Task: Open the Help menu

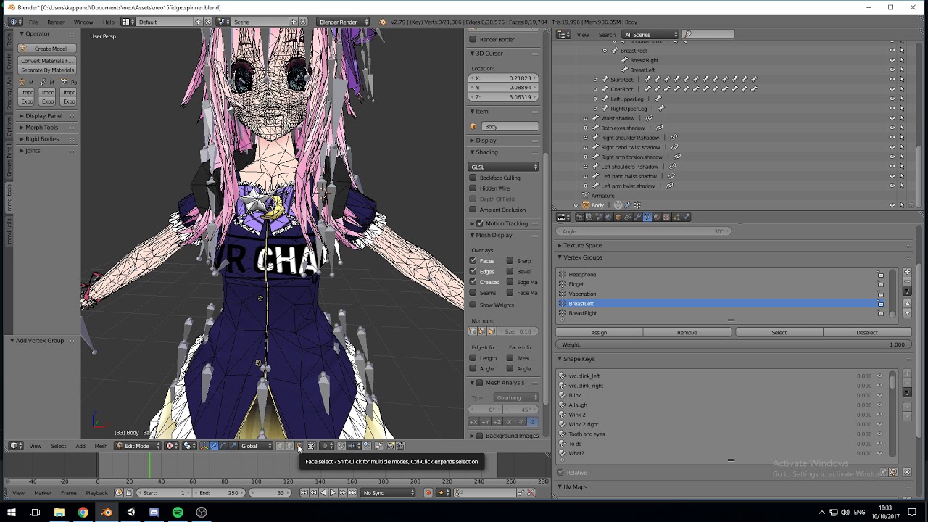Action: click(x=108, y=22)
